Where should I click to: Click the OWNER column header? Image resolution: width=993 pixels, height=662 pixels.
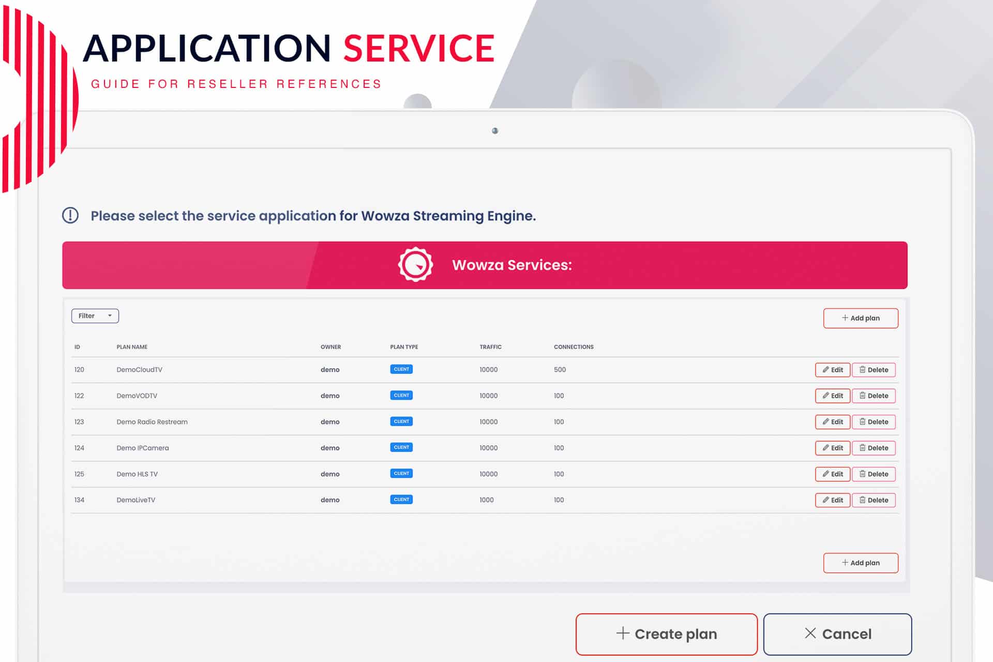[x=330, y=347]
